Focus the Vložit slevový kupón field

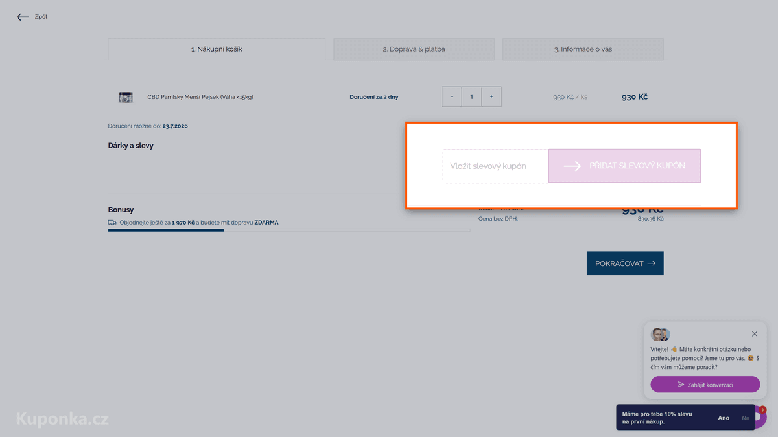click(496, 166)
